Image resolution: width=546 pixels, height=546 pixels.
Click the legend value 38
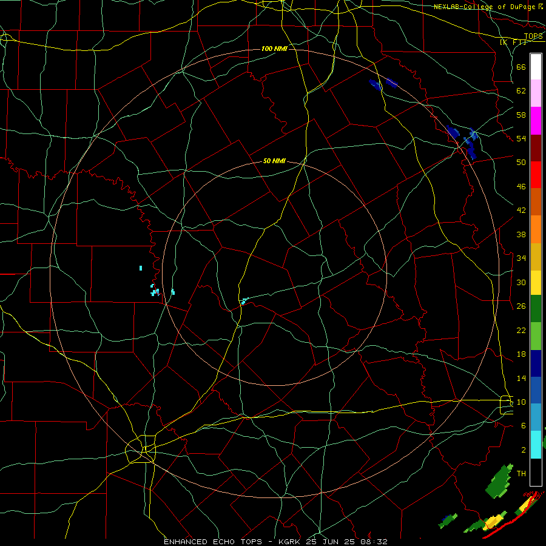click(521, 235)
